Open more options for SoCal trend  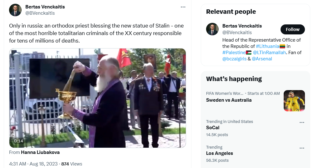click(x=302, y=122)
